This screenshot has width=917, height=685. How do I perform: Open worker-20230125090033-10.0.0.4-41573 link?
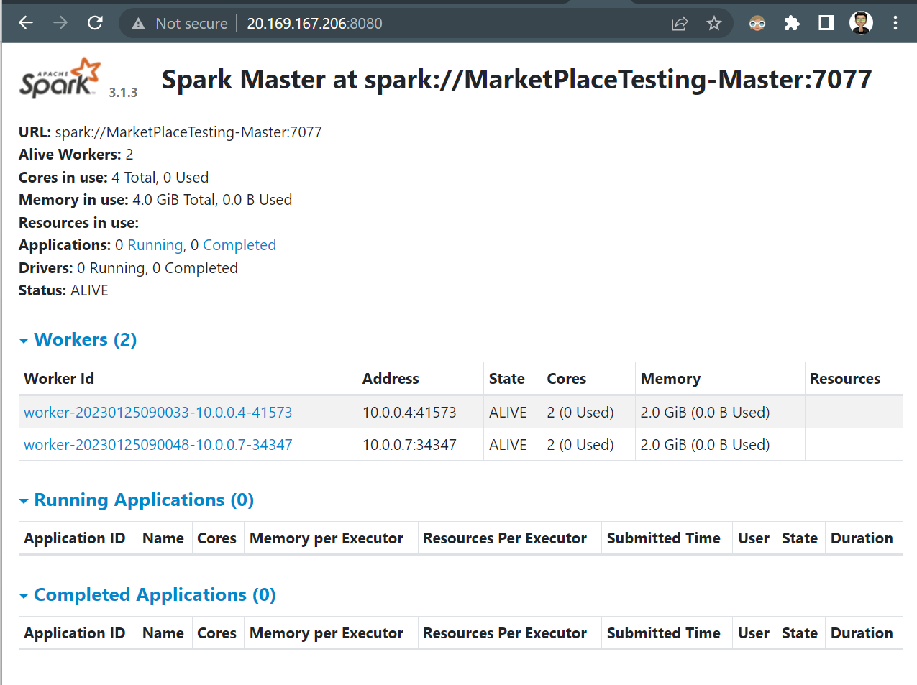158,413
